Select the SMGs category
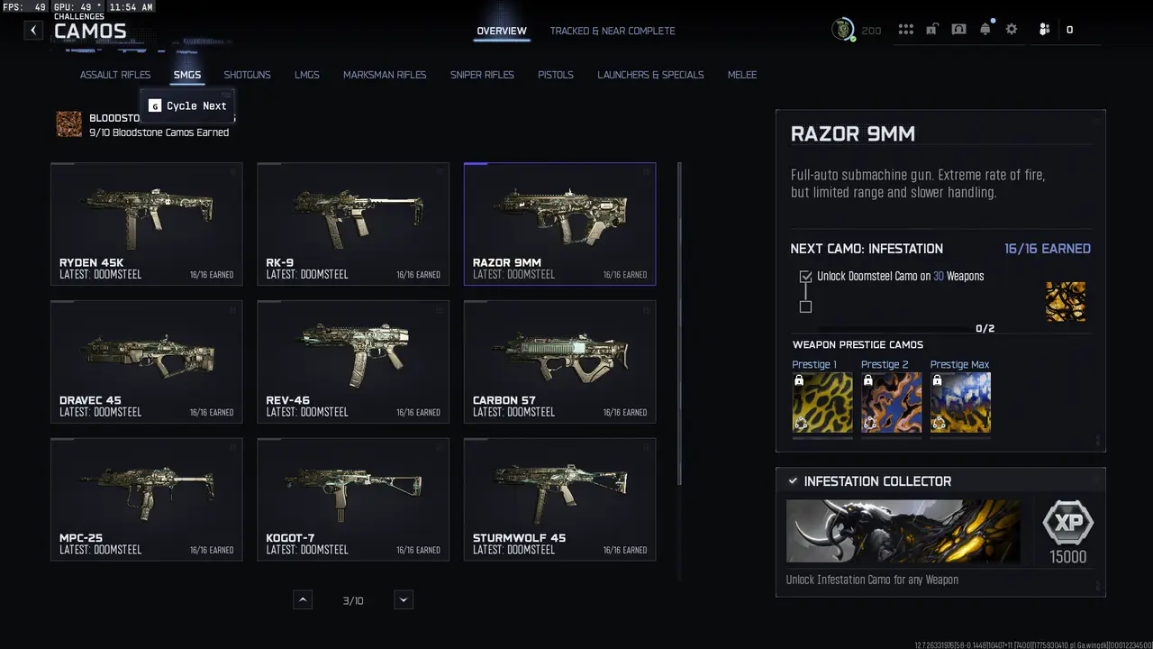Viewport: 1153px width, 649px height. (x=187, y=75)
